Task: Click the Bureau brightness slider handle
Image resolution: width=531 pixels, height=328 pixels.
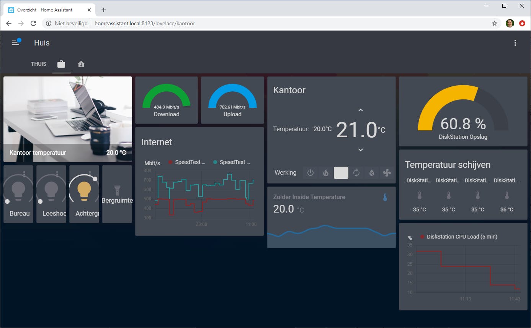Action: tap(7, 201)
